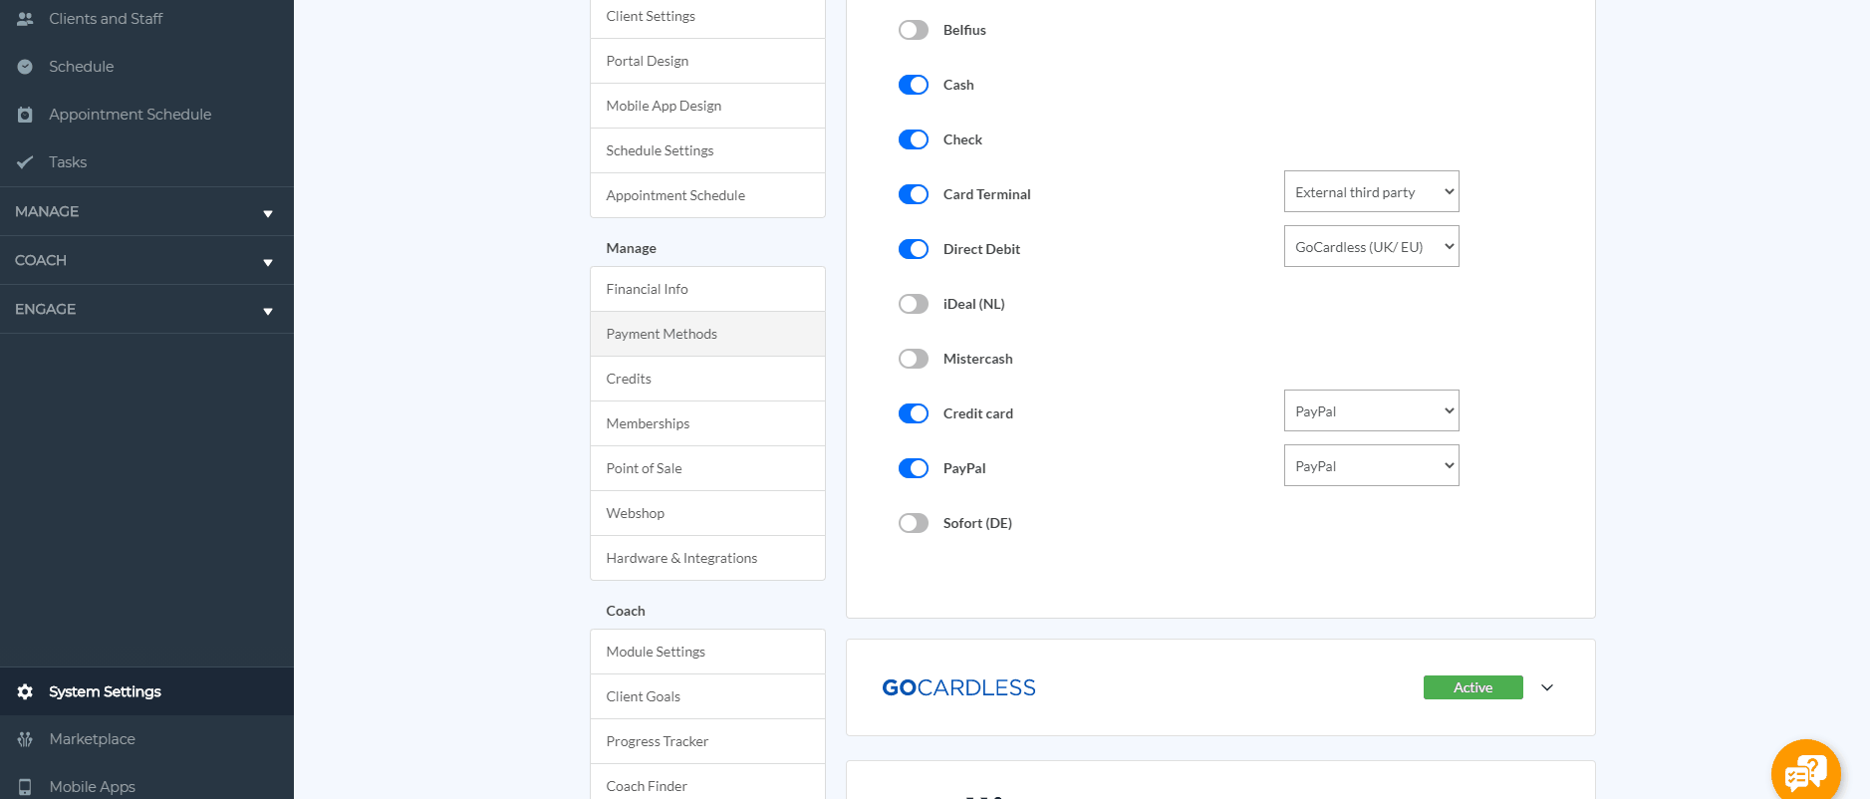Open the Card Terminal provider dropdown
1870x799 pixels.
[1371, 191]
